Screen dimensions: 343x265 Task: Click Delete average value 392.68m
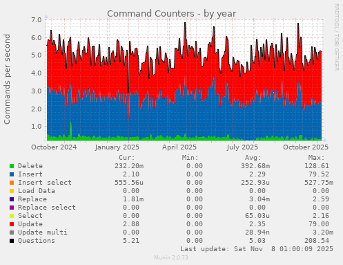click(255, 166)
